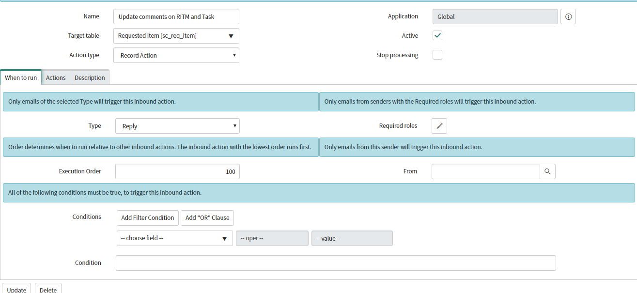Viewport: 637px width, 293px height.
Task: Open the choose field condition dropdown
Action: (174, 238)
